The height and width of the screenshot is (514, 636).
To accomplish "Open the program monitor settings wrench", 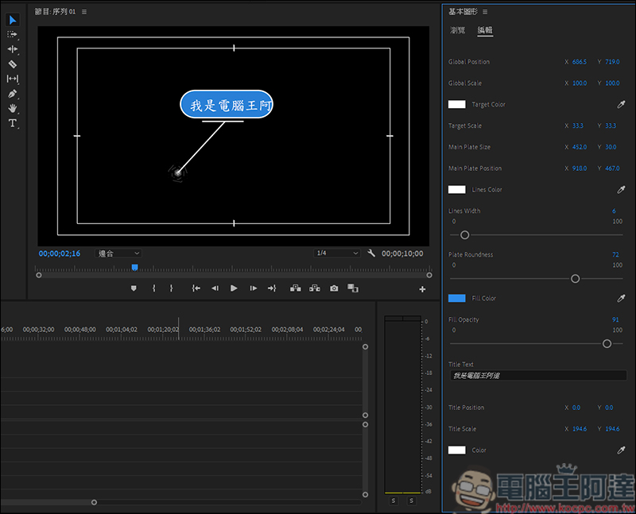I will 370,253.
